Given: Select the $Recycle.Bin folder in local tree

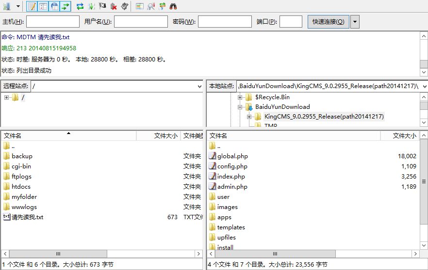Looking at the screenshot, I should (272, 97).
